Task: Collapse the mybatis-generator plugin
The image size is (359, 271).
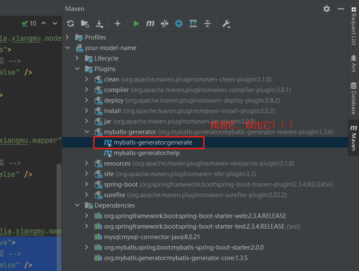Action: pyautogui.click(x=87, y=132)
